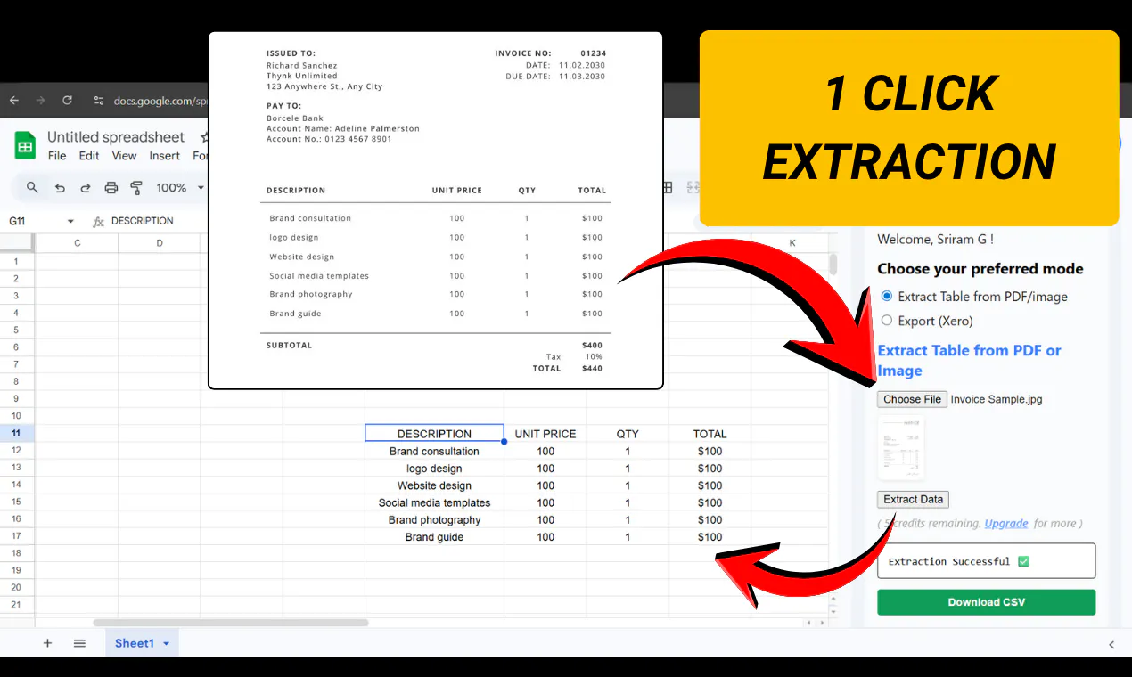Open the Edit menu
Image resolution: width=1132 pixels, height=677 pixels.
pyautogui.click(x=89, y=156)
